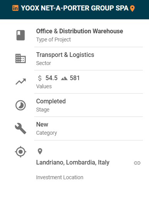Click the people icon next to 581

click(x=64, y=78)
